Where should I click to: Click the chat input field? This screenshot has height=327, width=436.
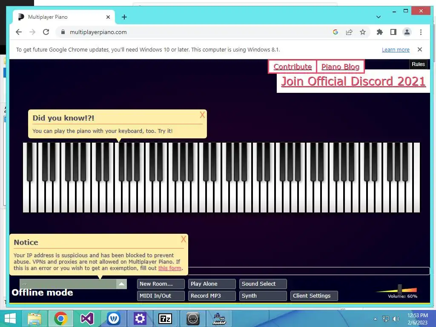(309, 271)
